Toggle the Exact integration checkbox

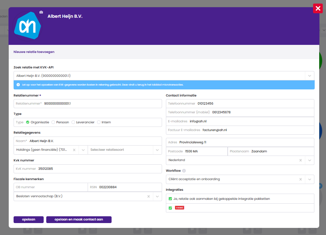(170, 208)
